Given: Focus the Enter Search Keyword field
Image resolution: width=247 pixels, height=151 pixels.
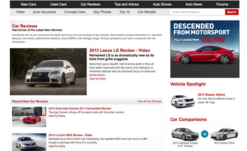Looking at the screenshot, I should point(198,12).
